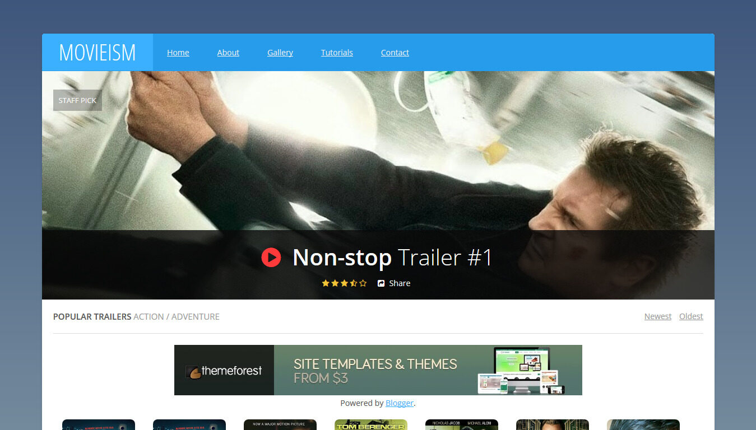756x430 pixels.
Task: Click the STAFF PICK badge
Action: point(77,100)
